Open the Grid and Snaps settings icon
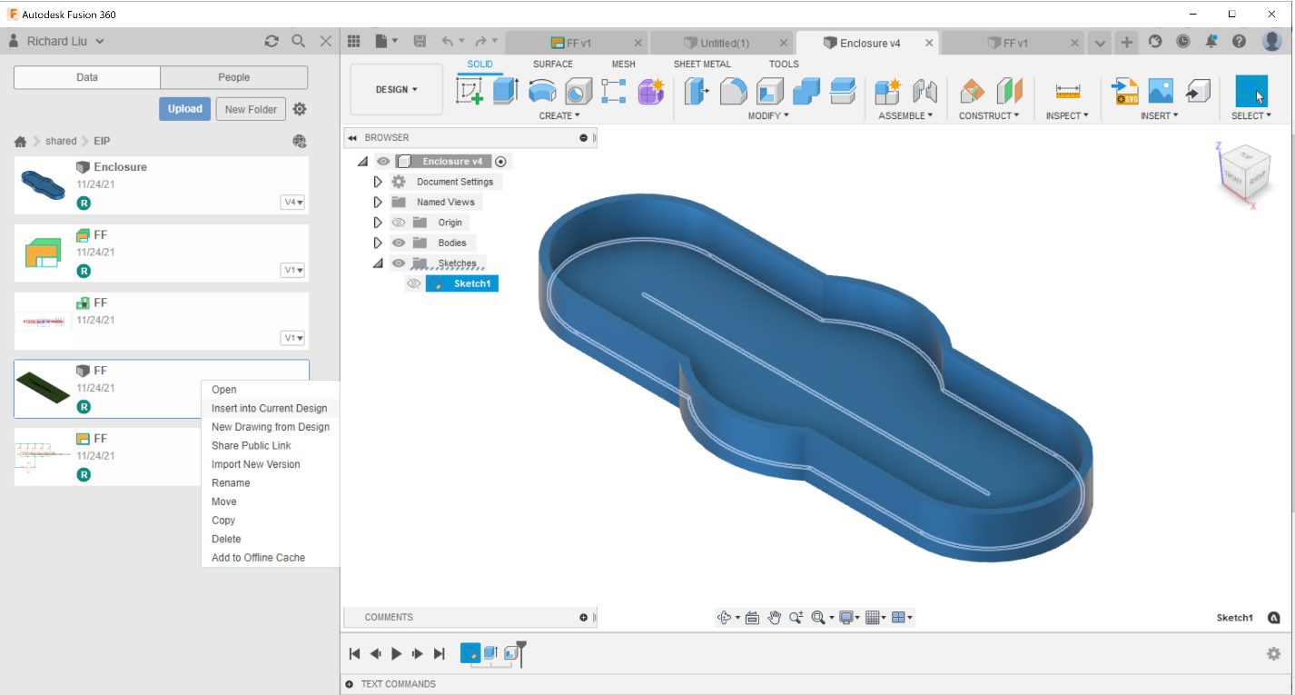This screenshot has width=1295, height=695. point(873,617)
